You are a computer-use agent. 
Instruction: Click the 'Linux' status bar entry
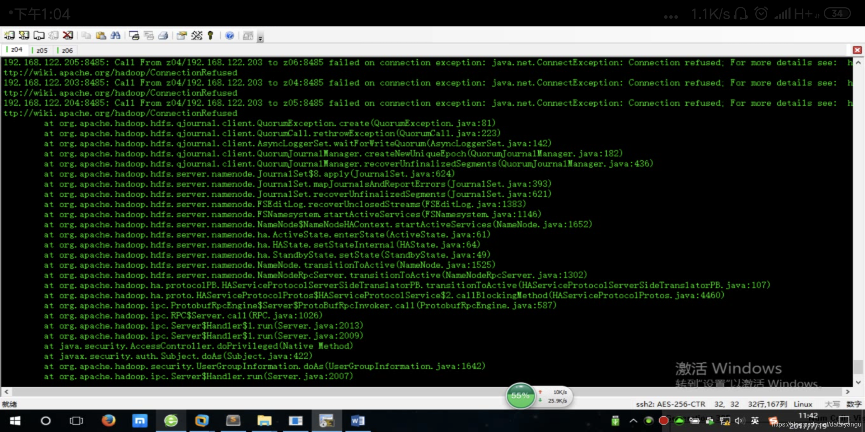coord(803,404)
